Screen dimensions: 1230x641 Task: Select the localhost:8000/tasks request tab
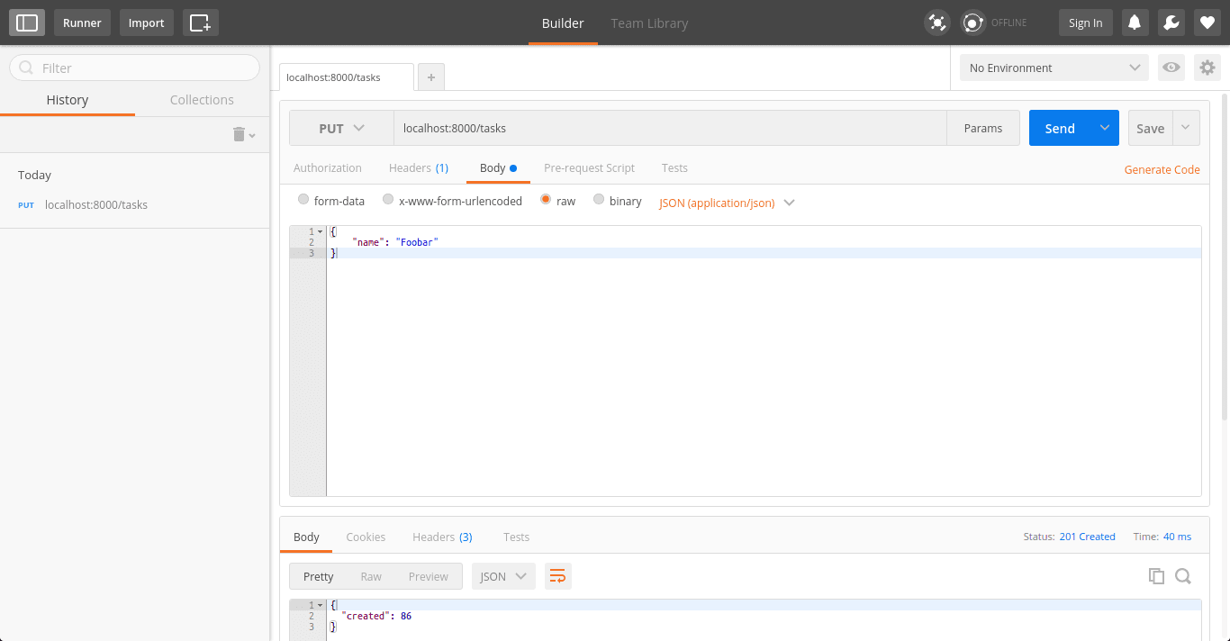pos(347,77)
